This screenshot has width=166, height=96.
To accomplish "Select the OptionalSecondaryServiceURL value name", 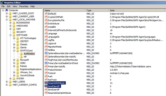I will 62,57.
